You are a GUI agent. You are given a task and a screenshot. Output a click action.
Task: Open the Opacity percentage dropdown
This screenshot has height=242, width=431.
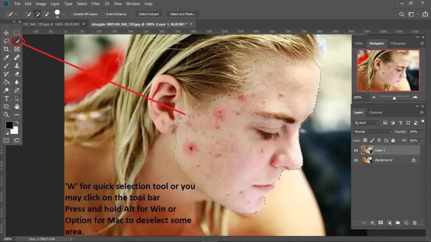coord(422,132)
